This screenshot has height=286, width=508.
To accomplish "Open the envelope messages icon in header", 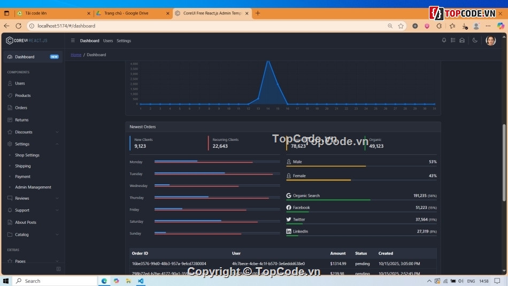I will [462, 40].
